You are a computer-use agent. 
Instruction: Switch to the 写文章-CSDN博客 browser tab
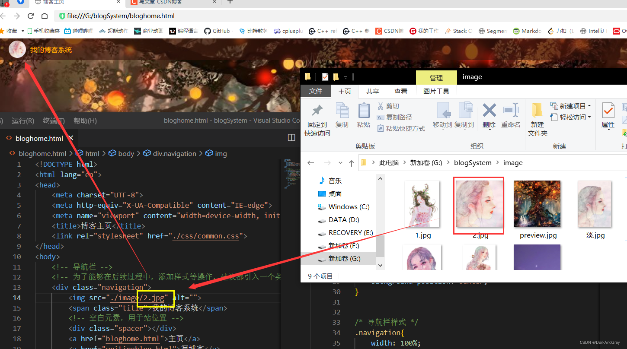pos(161,2)
